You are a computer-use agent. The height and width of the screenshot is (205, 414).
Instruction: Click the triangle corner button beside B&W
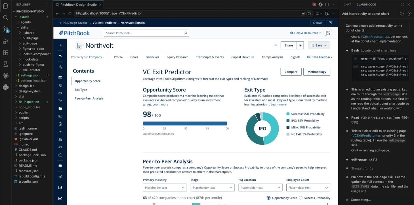coord(330,23)
